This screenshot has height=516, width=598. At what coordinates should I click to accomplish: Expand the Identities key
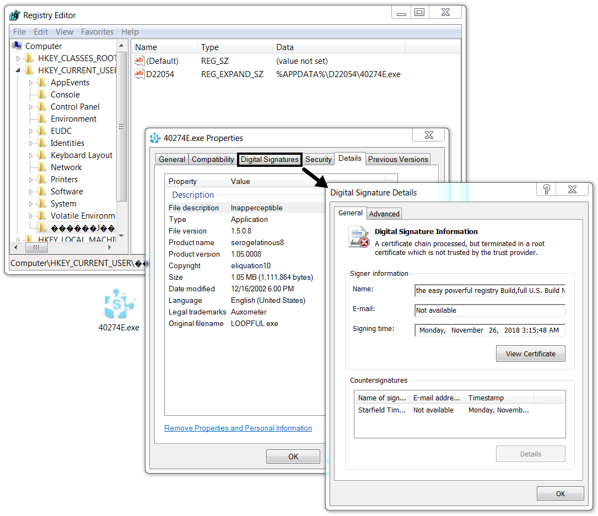[31, 143]
